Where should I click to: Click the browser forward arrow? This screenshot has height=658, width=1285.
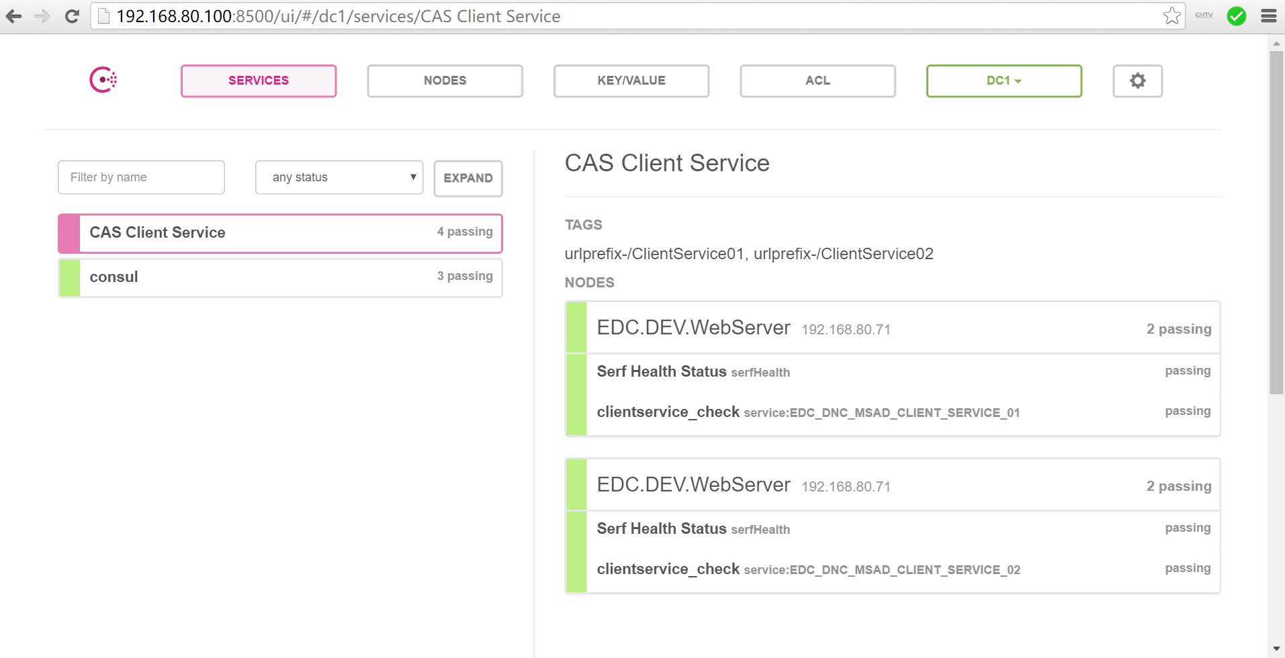click(42, 16)
